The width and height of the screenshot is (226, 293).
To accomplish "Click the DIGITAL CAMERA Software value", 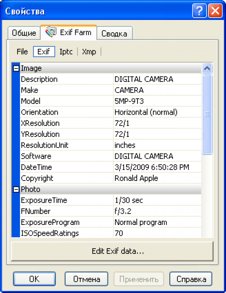I will pos(144,156).
